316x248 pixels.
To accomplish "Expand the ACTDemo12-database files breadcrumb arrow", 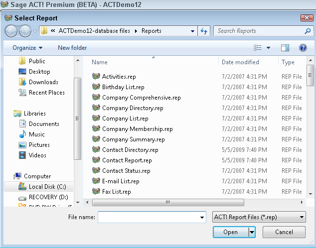I will tap(136, 31).
